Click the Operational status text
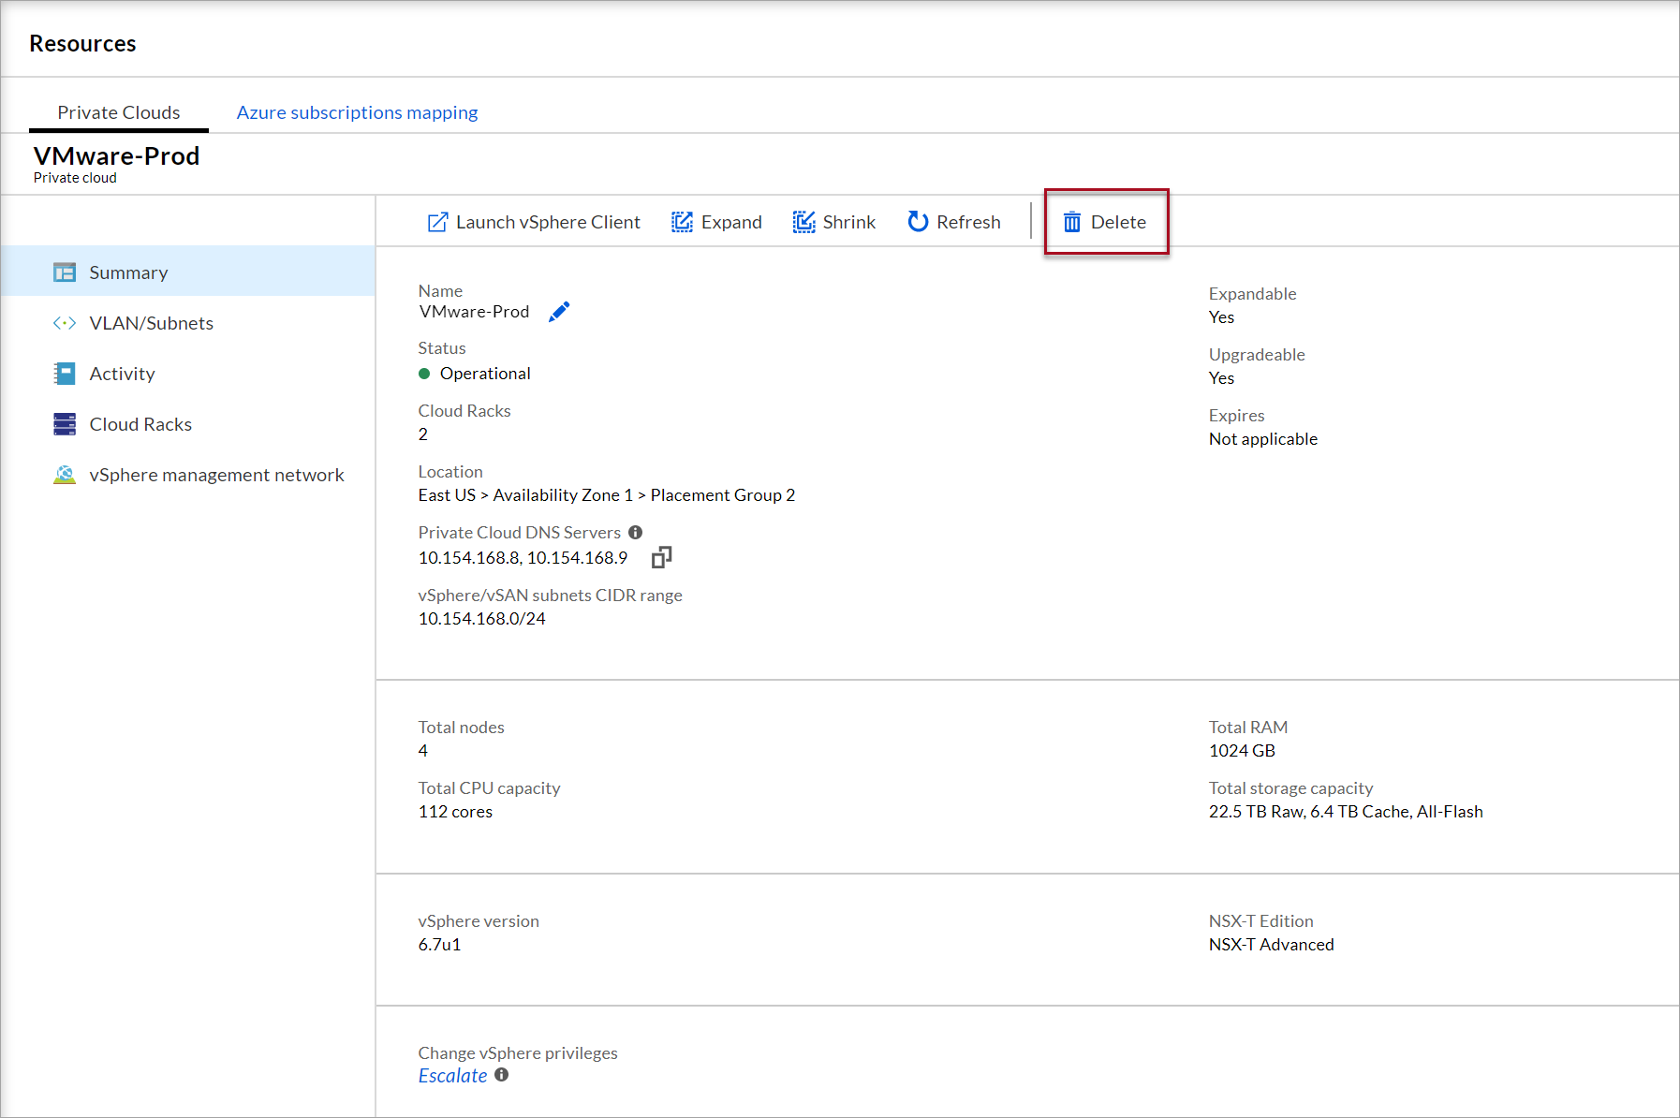 485,374
